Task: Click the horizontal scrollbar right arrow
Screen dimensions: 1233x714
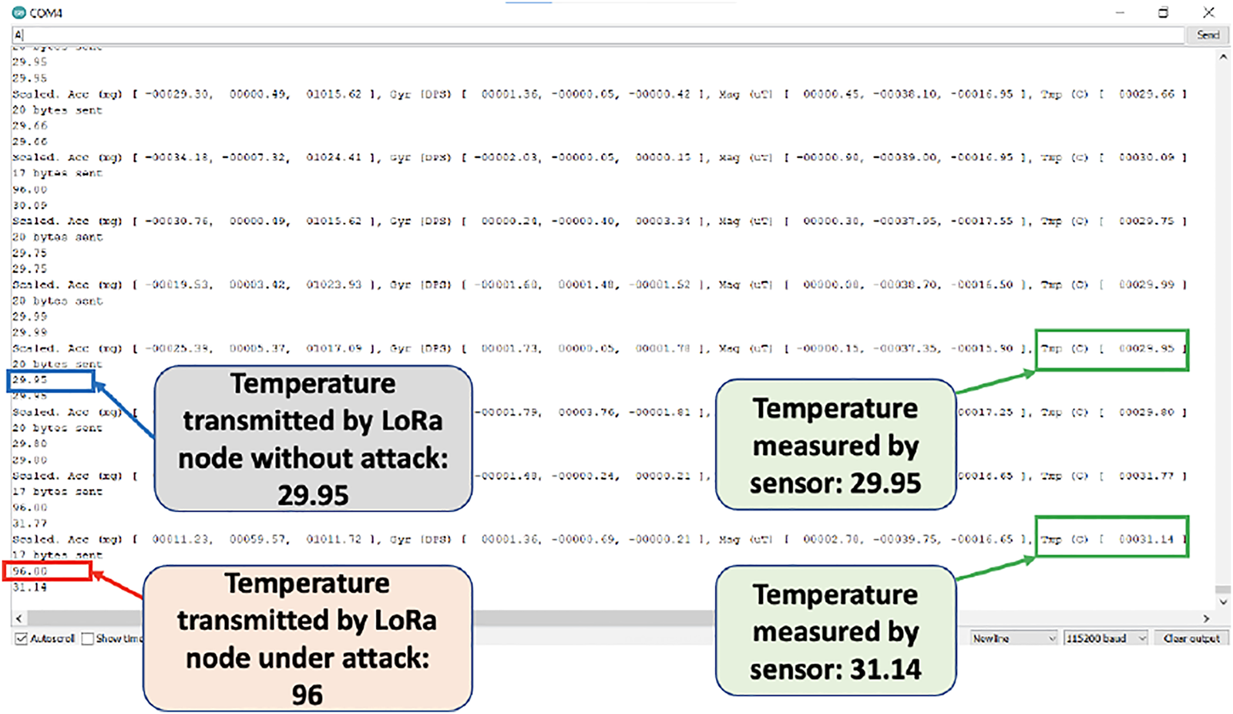Action: tap(1206, 618)
